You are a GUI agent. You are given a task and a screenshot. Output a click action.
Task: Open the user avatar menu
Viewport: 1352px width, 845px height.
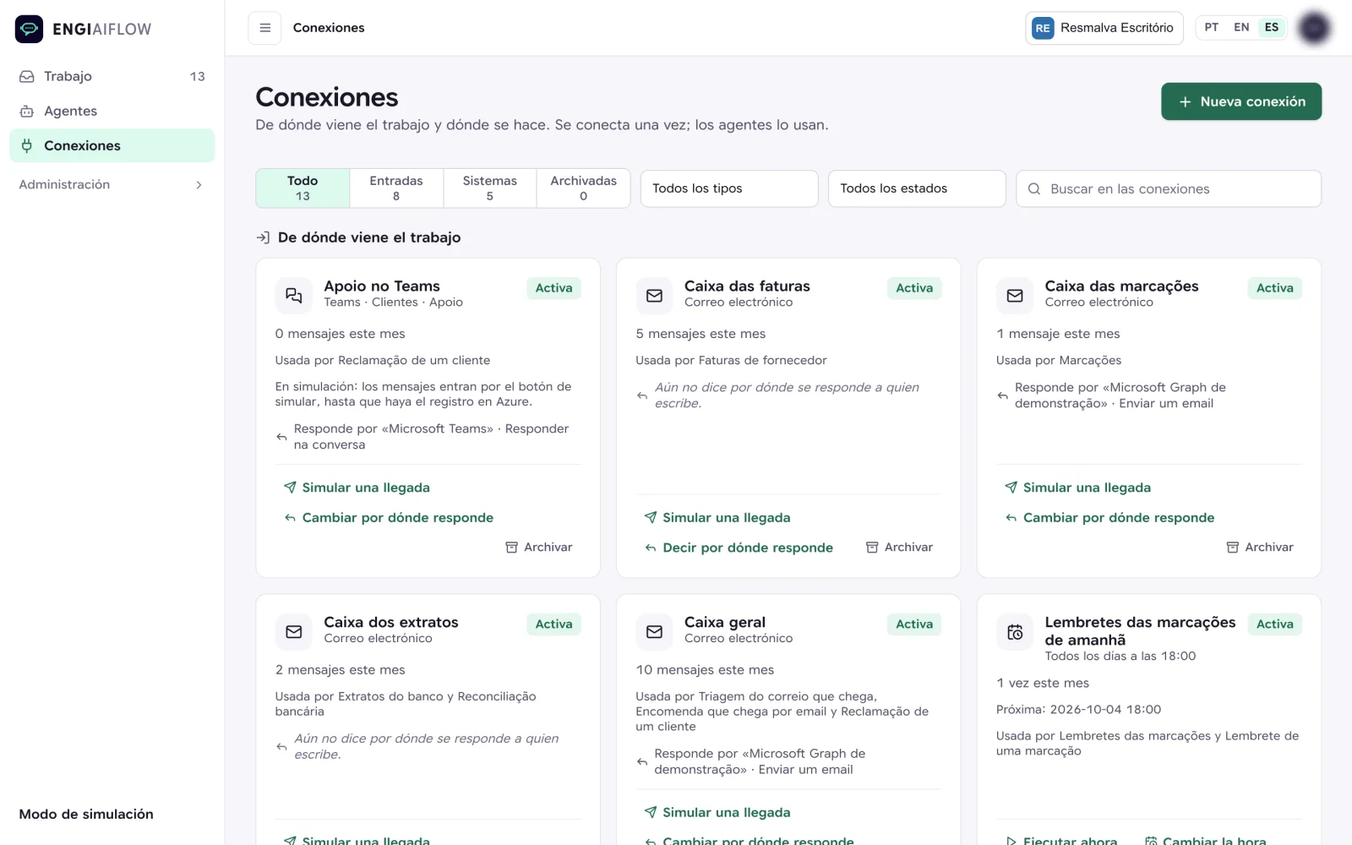click(1314, 28)
